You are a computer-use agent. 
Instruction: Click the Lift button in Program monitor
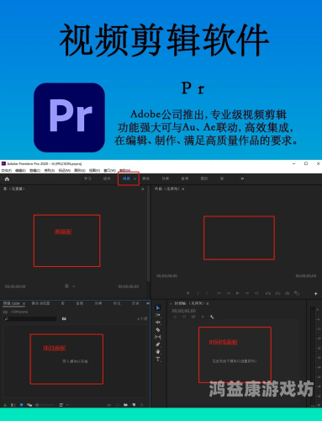(x=268, y=293)
